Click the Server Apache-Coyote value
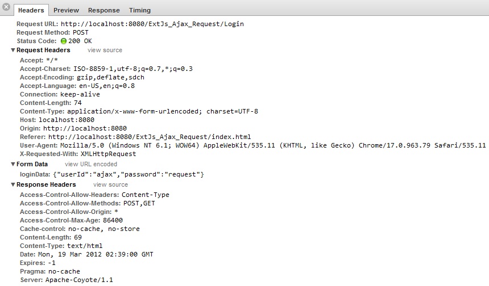Image resolution: width=489 pixels, height=286 pixels. (x=79, y=280)
